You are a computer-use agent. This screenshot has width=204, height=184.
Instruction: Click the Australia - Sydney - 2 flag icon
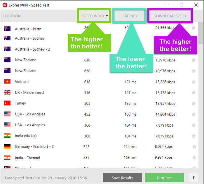[7, 49]
